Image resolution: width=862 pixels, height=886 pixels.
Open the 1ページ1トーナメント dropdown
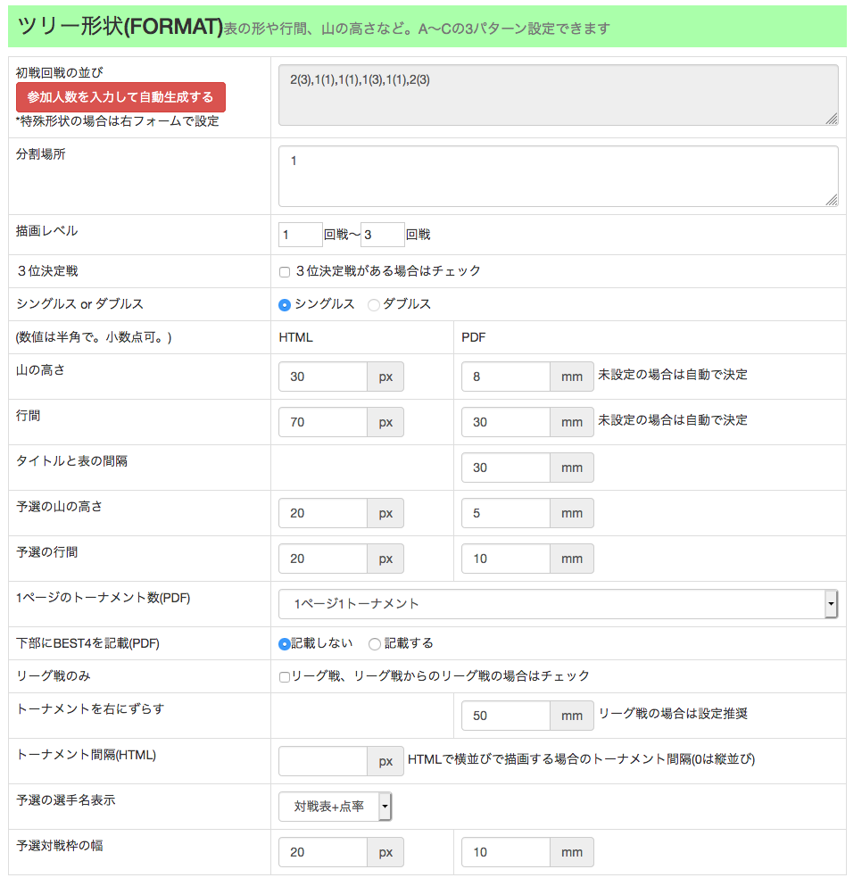coord(558,604)
